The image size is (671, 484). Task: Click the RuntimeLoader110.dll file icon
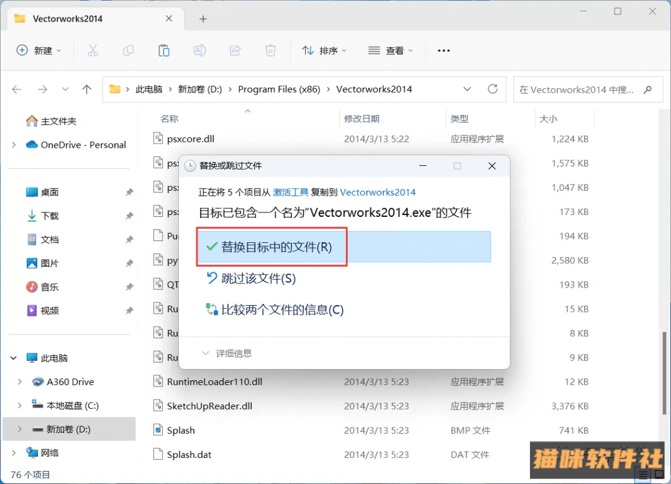(x=158, y=381)
